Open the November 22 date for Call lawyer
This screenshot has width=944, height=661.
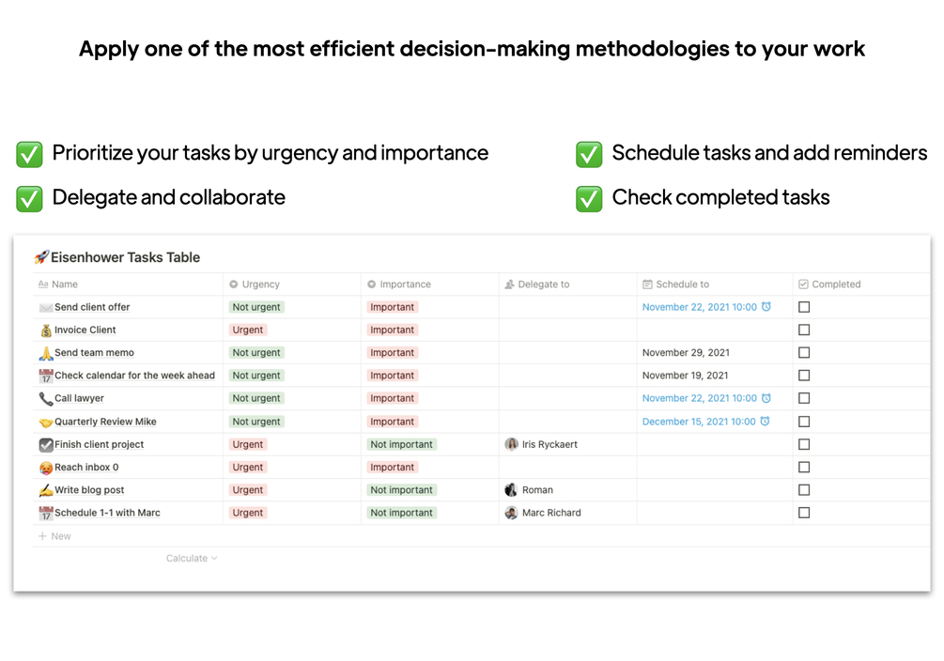[700, 398]
